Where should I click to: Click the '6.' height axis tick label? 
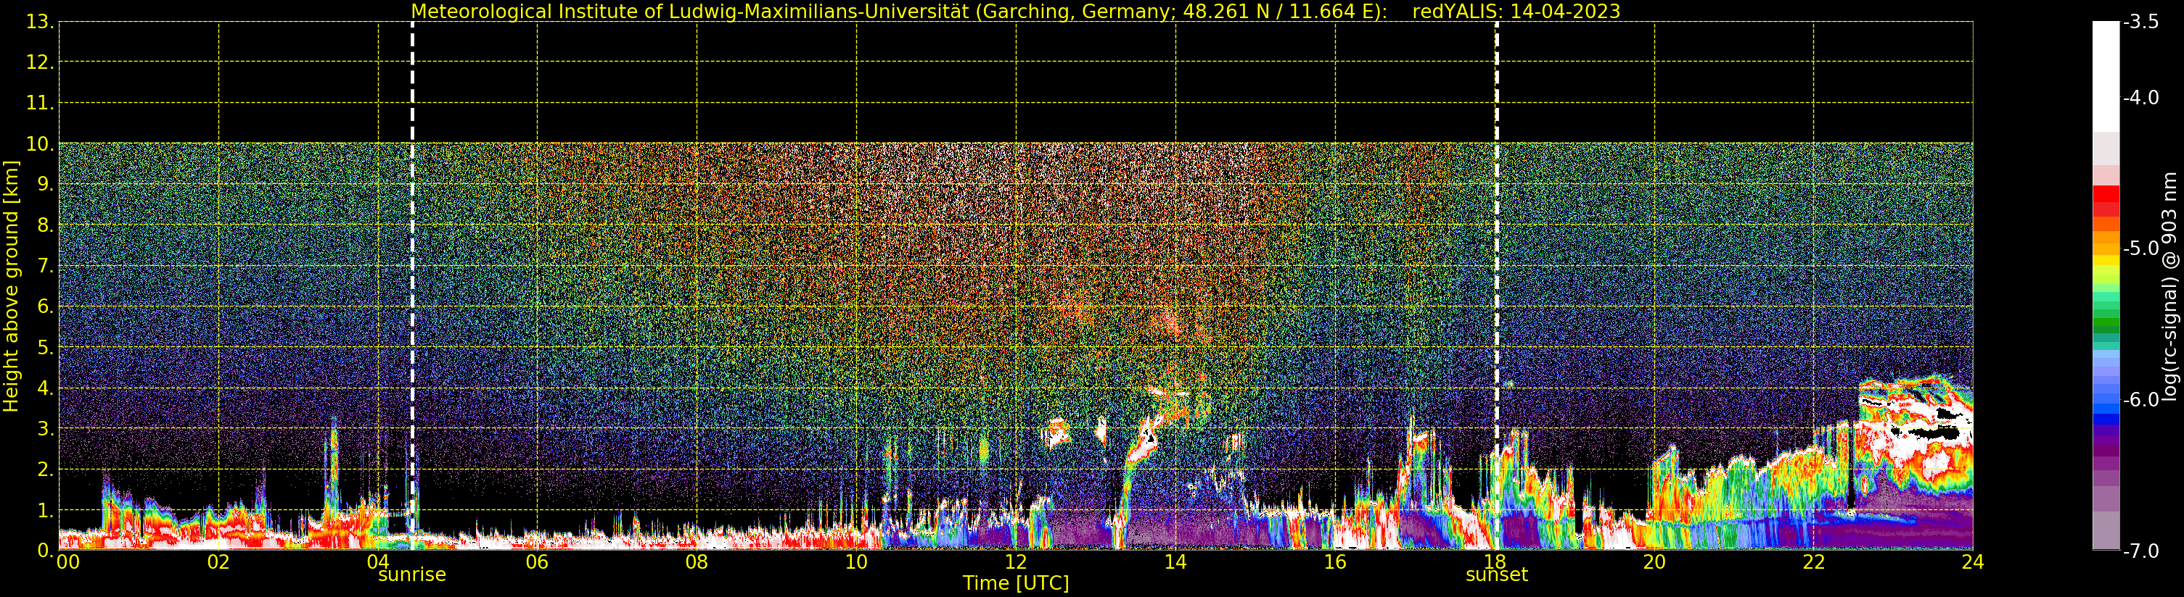click(45, 306)
